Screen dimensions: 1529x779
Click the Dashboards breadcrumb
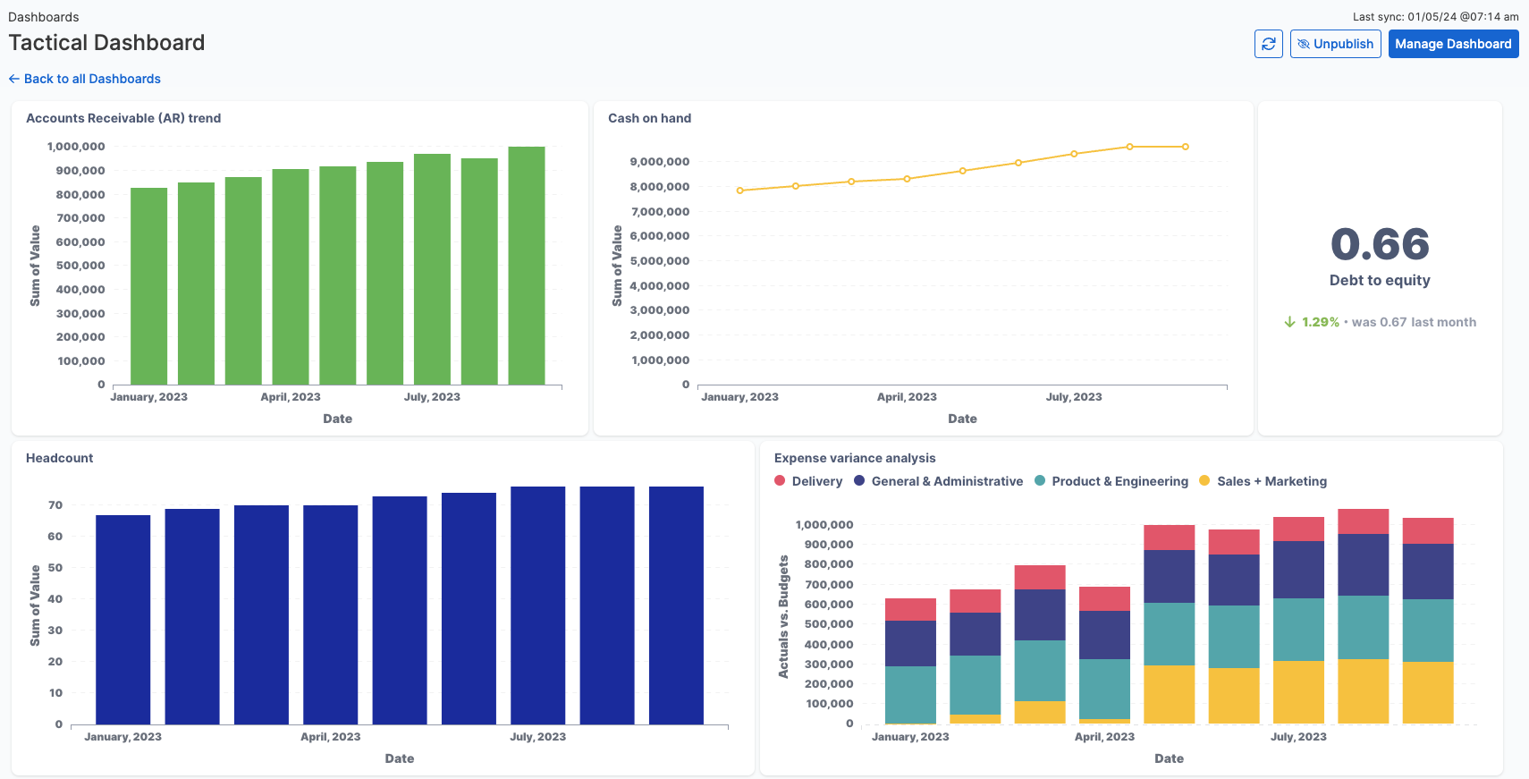tap(43, 17)
